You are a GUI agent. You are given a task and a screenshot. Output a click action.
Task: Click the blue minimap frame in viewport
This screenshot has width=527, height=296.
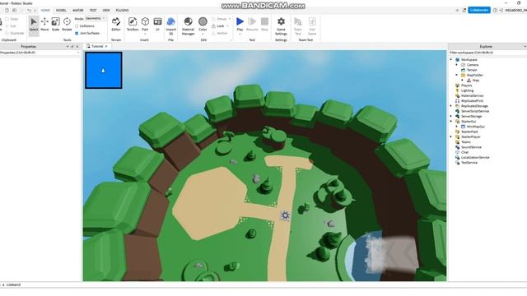pyautogui.click(x=104, y=71)
